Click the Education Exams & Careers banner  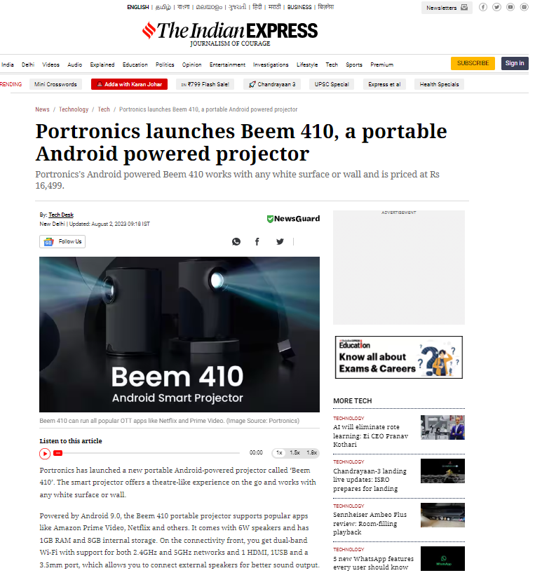[398, 357]
